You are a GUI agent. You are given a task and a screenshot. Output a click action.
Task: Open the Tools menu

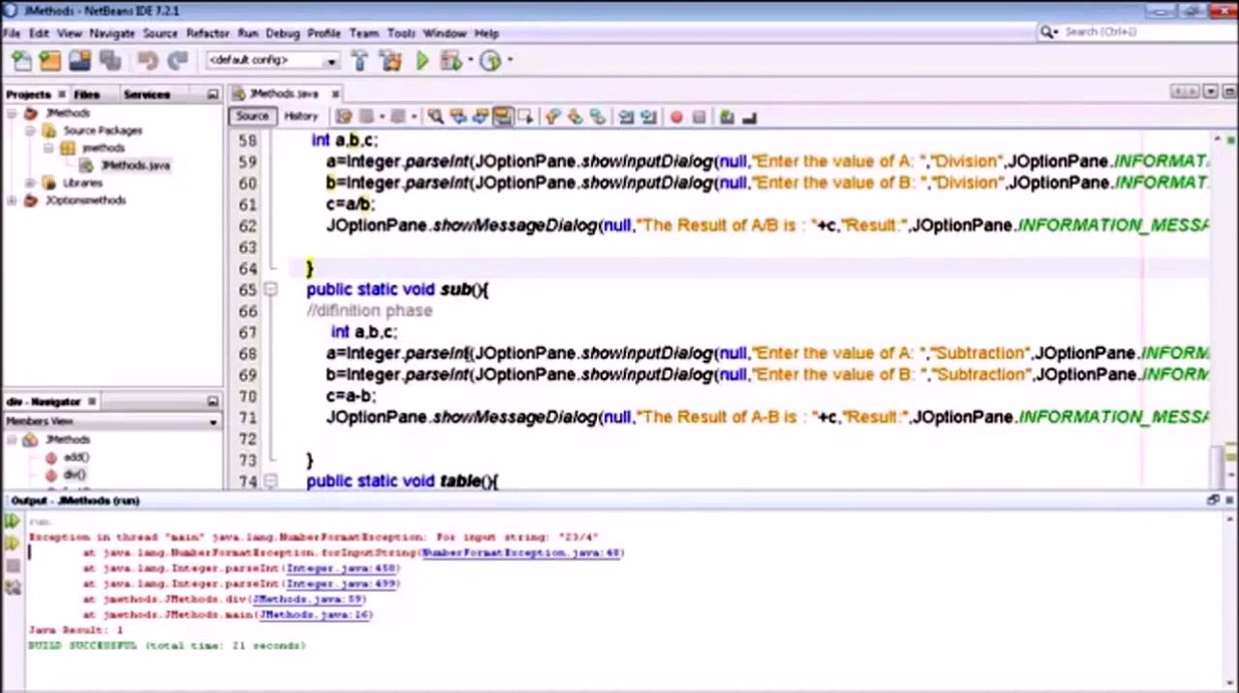coord(401,33)
